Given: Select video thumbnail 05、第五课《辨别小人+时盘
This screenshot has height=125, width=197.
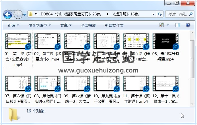Looking at the screenshot, I should tap(136, 41).
